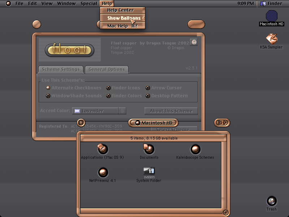This screenshot has height=217, width=289.
Task: Click the Lavender color swatch
Action: (77, 111)
